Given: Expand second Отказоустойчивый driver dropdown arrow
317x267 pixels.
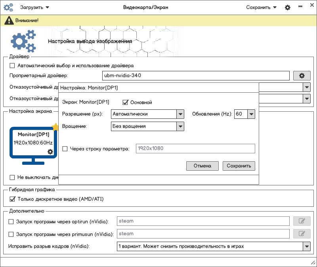Looking at the screenshot, I should 307,99.
